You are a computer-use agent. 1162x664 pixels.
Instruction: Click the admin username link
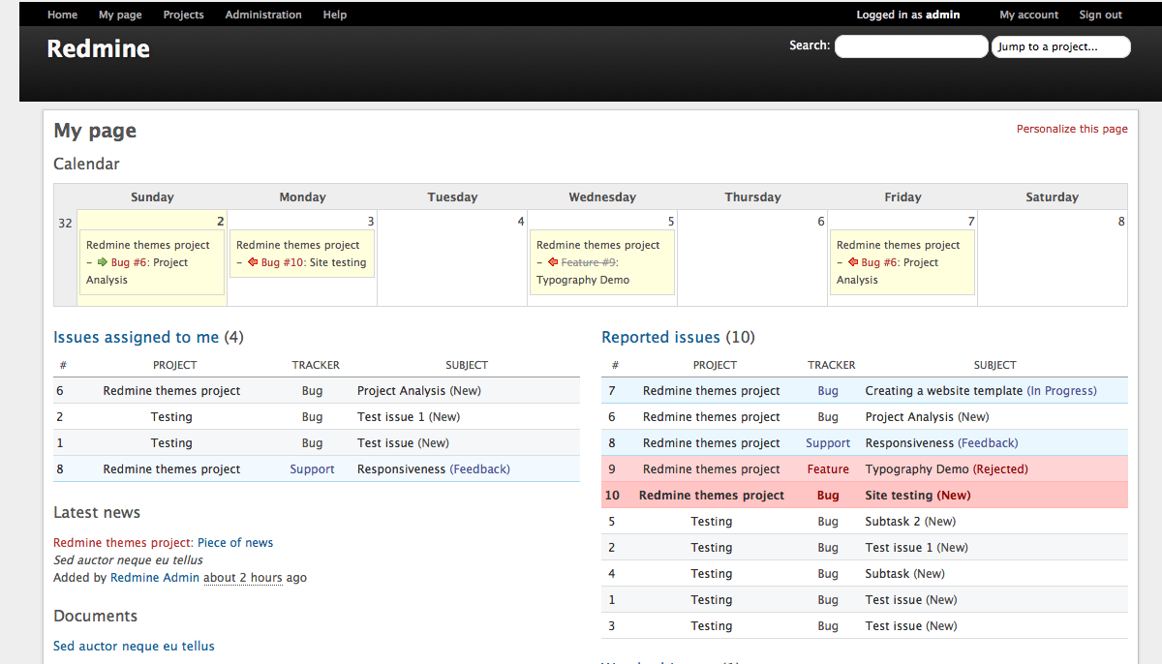tap(943, 15)
